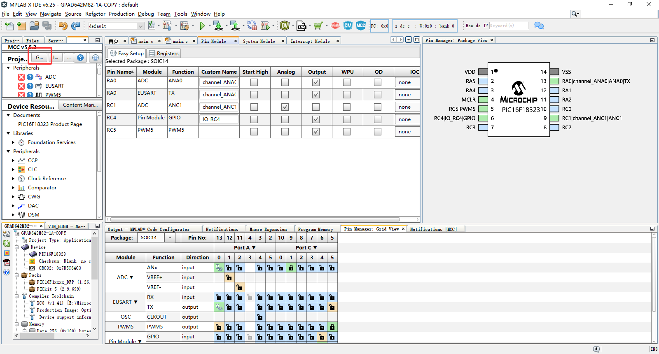Collapse Port A column group
The image size is (659, 354).
254,248
